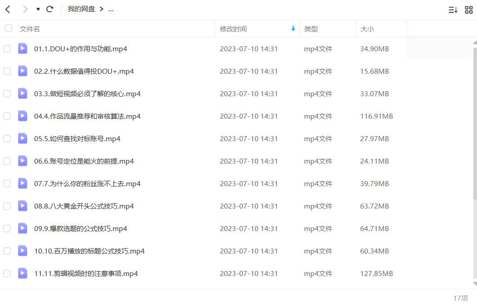
Task: Select file name 05.5.如何查找对标账号.mp4
Action: 77,139
